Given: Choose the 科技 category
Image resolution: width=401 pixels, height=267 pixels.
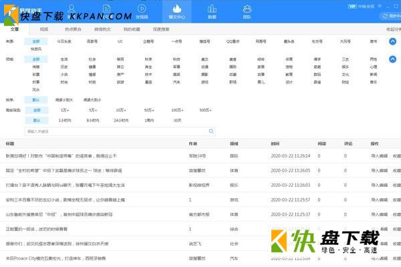Looking at the screenshot, I should (176, 59).
